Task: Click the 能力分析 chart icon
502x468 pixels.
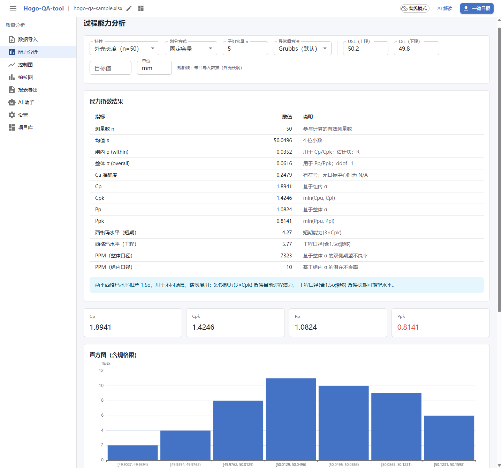Action: (x=12, y=52)
